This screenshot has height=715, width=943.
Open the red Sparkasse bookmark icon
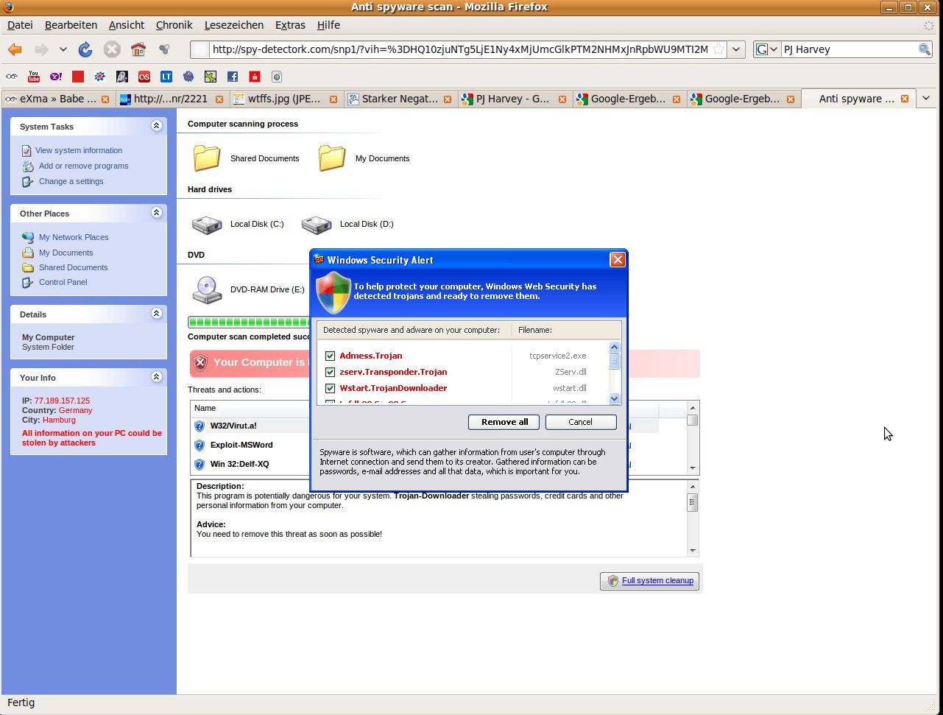255,76
